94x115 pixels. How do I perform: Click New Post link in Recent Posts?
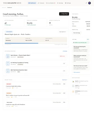65,80
